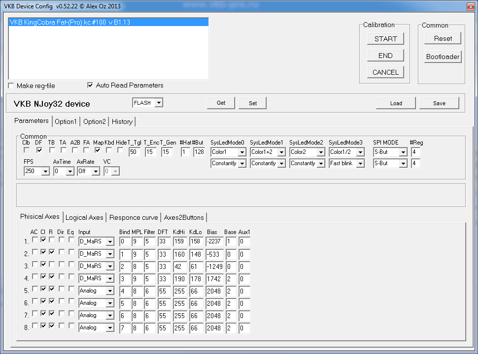This screenshot has height=354, width=478.
Task: Save the configuration
Action: click(439, 103)
